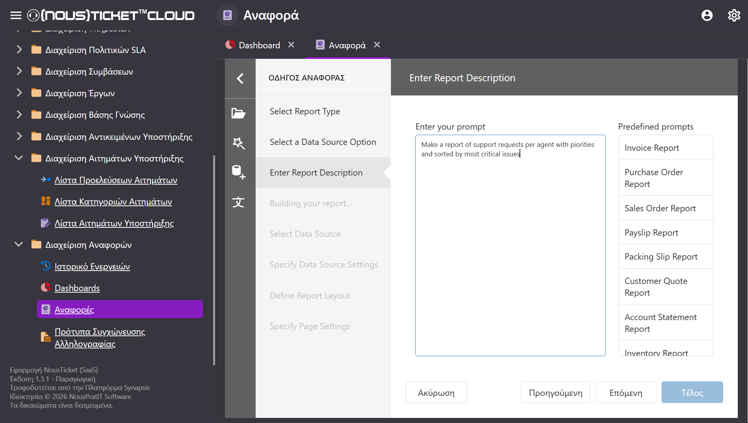Click the Dashboard tab pie chart icon
Viewport: 748px width, 423px height.
230,45
